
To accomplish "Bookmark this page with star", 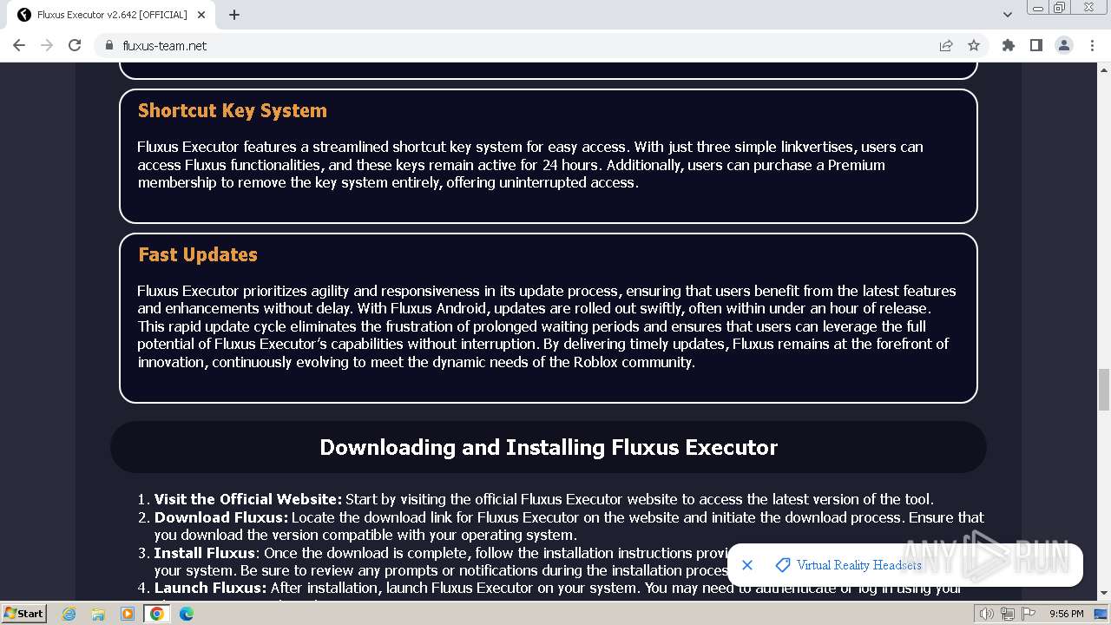I will [x=974, y=45].
